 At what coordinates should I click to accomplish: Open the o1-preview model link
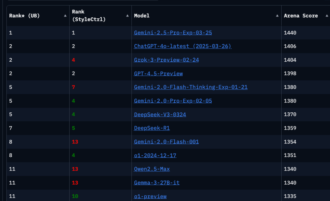click(x=150, y=196)
